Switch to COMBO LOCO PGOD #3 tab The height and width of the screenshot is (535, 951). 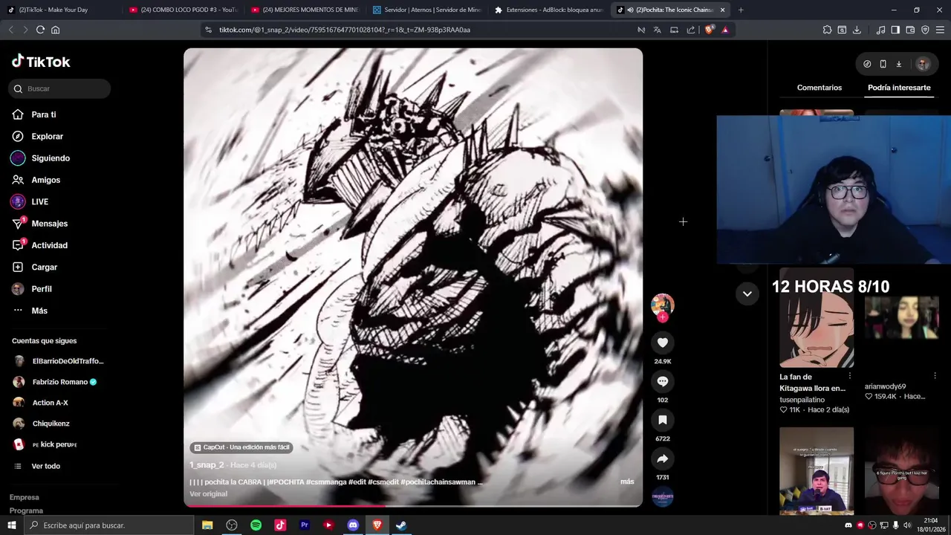(x=183, y=10)
